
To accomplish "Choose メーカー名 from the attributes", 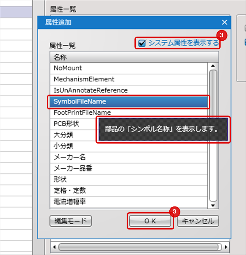I will point(70,157).
